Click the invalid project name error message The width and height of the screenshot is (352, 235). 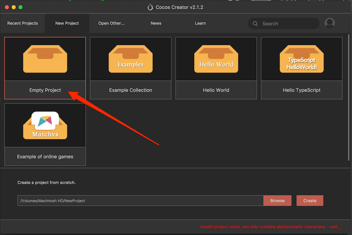tap(271, 227)
